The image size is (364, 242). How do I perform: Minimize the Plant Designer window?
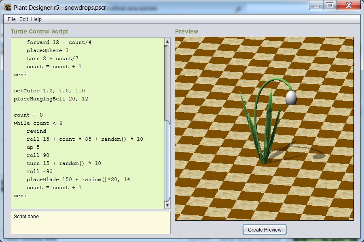(316, 6)
